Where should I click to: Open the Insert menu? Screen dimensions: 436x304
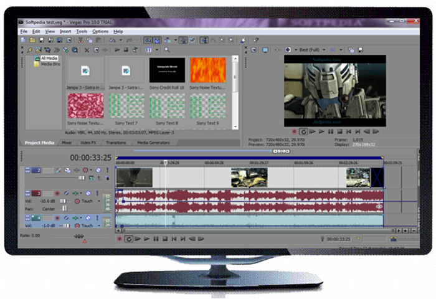65,31
